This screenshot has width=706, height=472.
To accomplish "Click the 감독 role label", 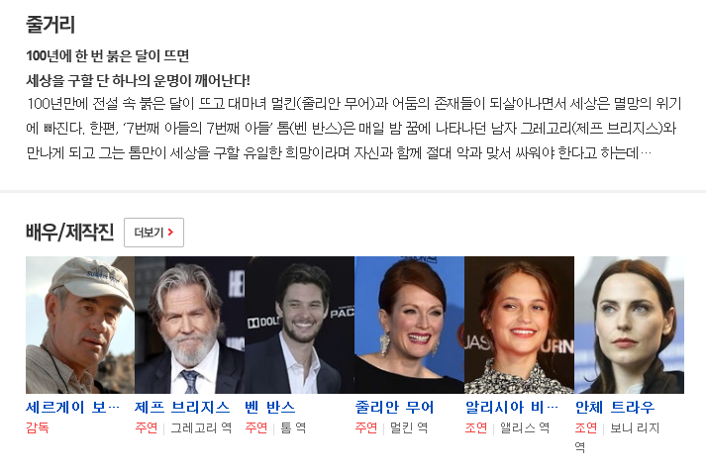I will [x=38, y=427].
